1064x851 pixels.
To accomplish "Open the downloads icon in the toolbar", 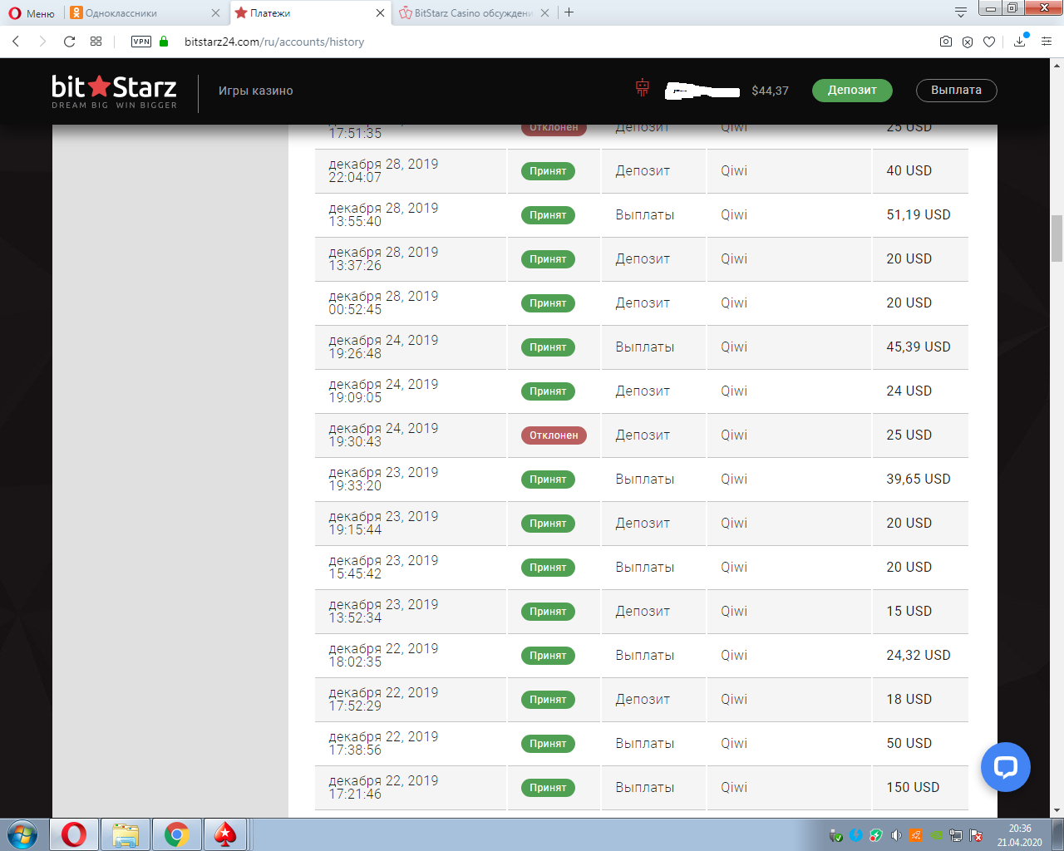I will [1020, 42].
